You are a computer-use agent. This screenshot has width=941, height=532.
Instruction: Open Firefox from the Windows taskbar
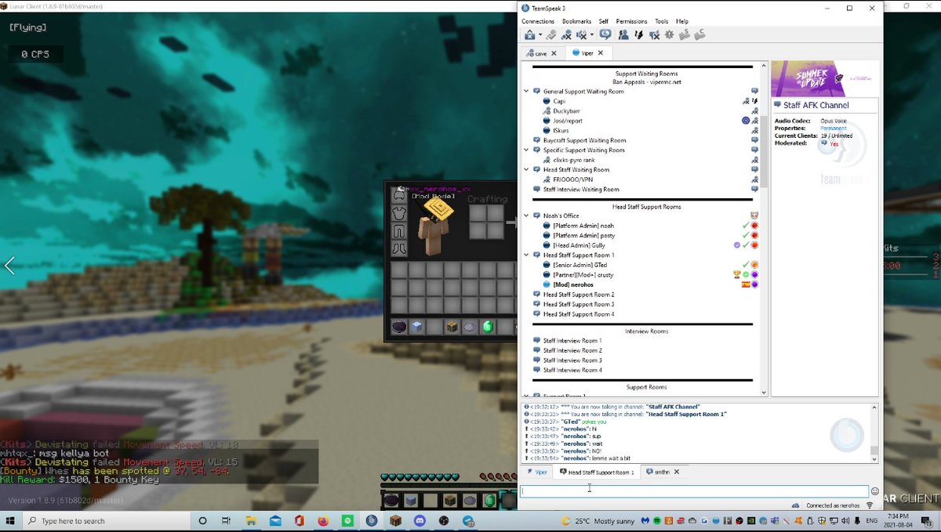323,521
